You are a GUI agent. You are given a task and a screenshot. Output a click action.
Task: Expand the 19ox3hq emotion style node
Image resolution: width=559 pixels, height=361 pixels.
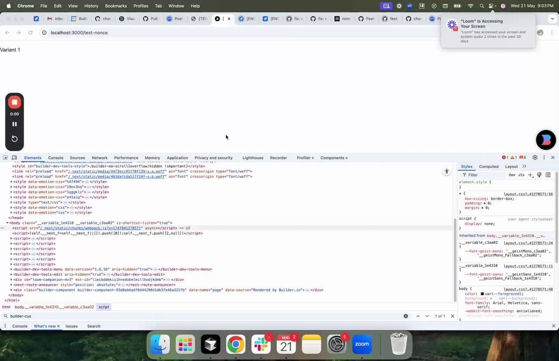11,187
